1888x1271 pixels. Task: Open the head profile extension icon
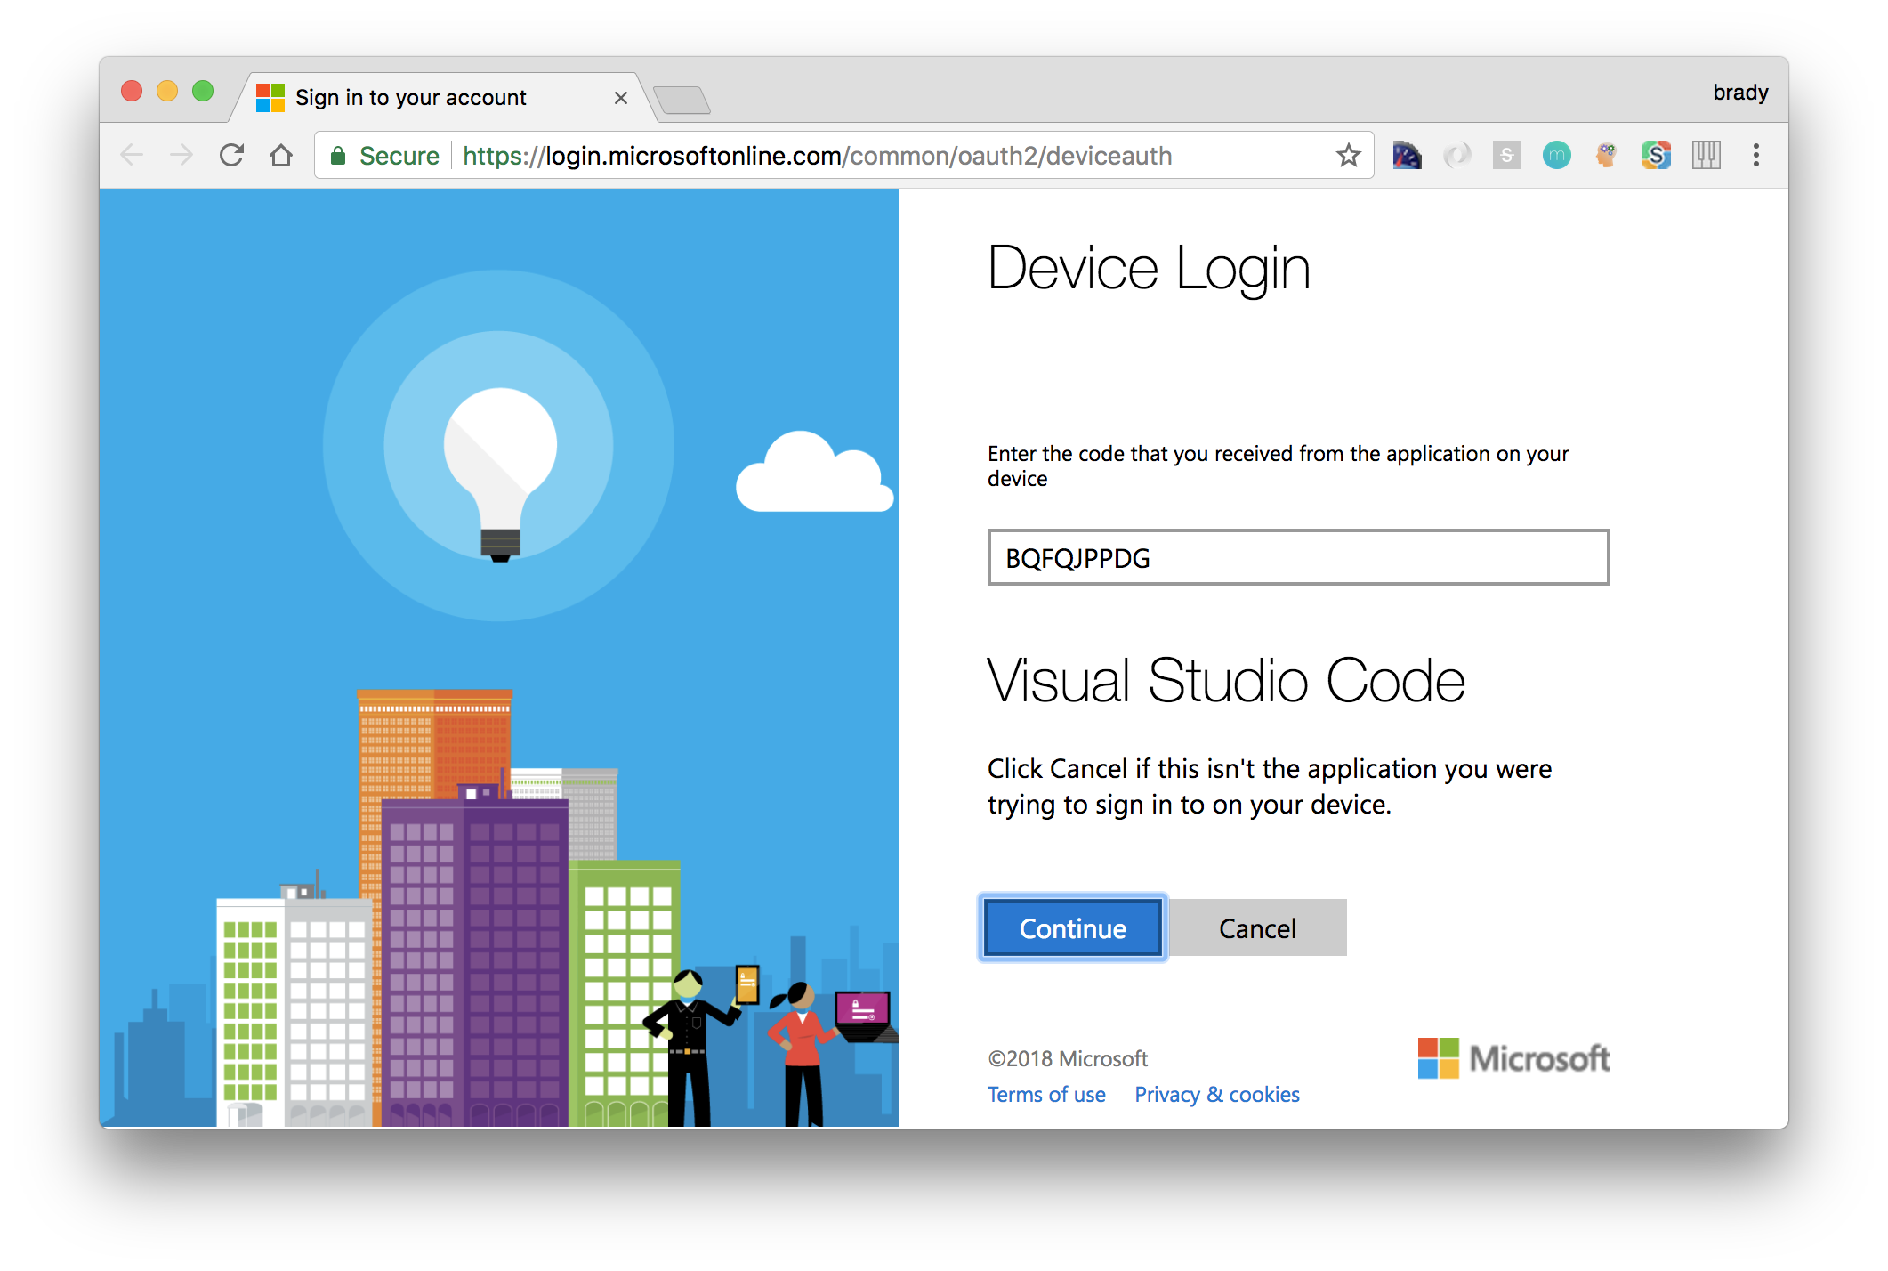pyautogui.click(x=1606, y=156)
